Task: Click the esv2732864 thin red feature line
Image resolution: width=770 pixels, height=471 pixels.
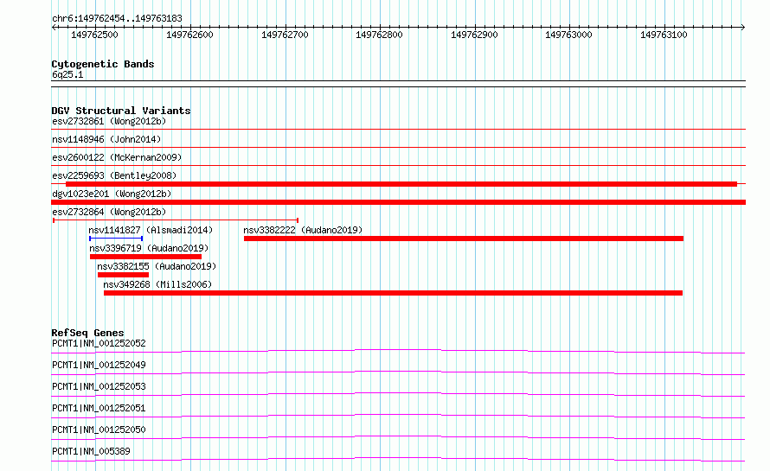Action: click(176, 220)
